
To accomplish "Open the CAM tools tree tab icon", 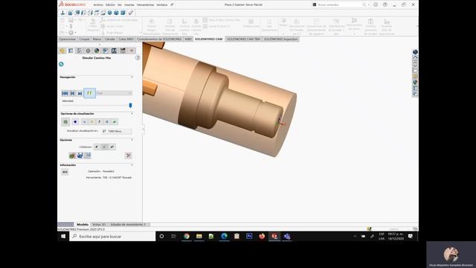I will [x=123, y=51].
